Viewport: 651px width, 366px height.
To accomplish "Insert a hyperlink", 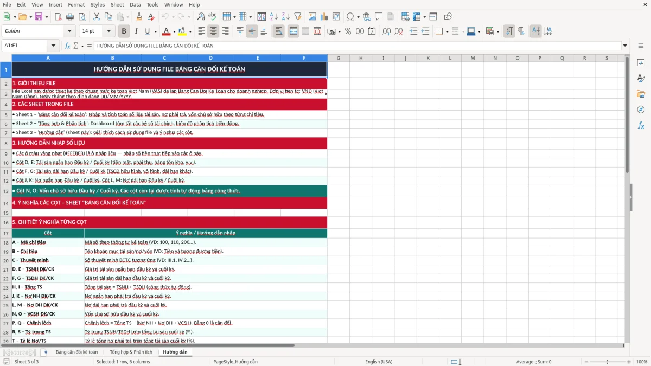I will pos(367,17).
